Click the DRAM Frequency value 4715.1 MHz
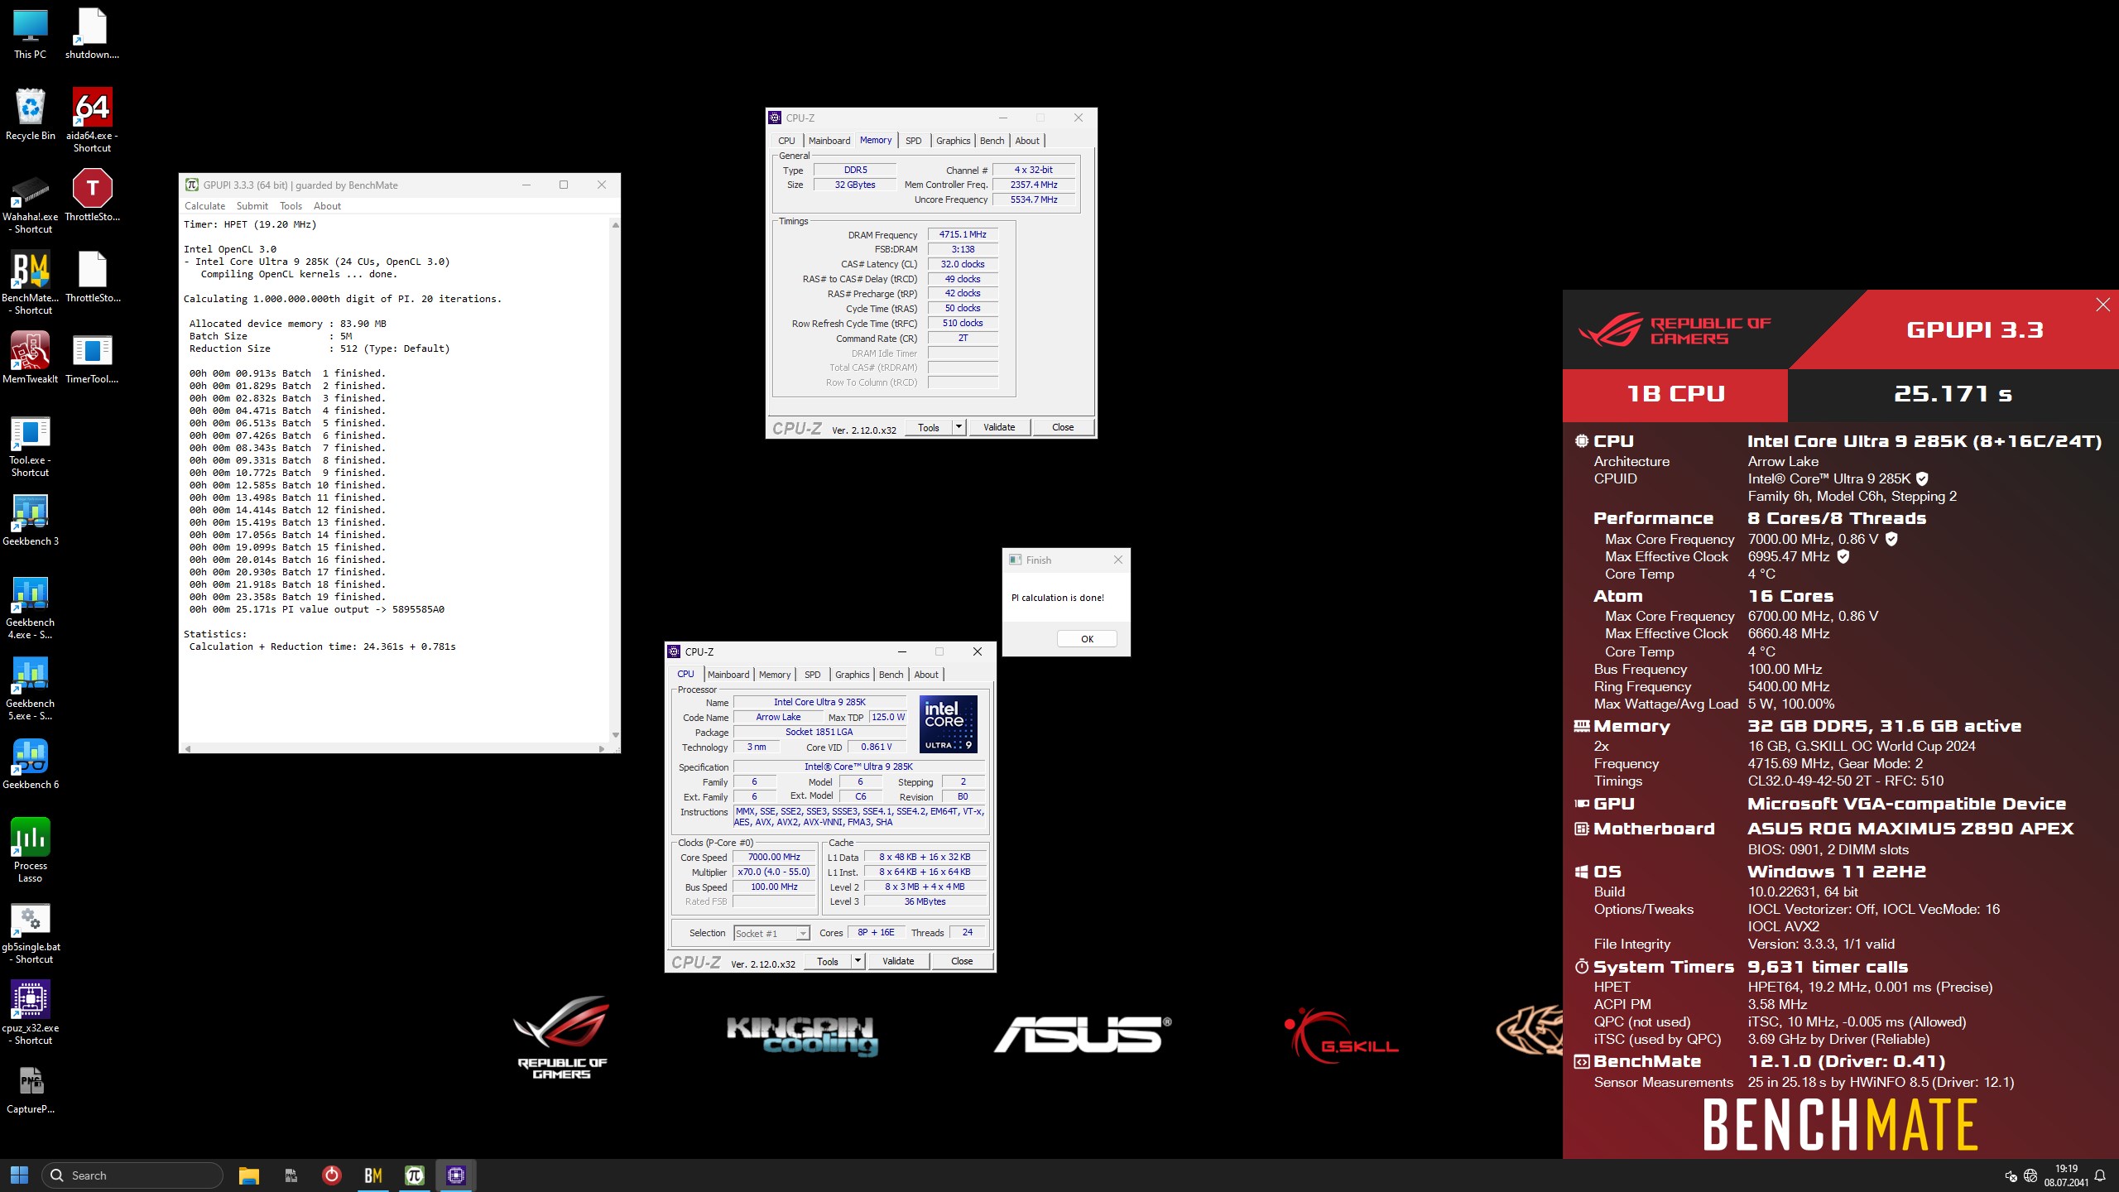This screenshot has height=1192, width=2119. click(x=963, y=235)
